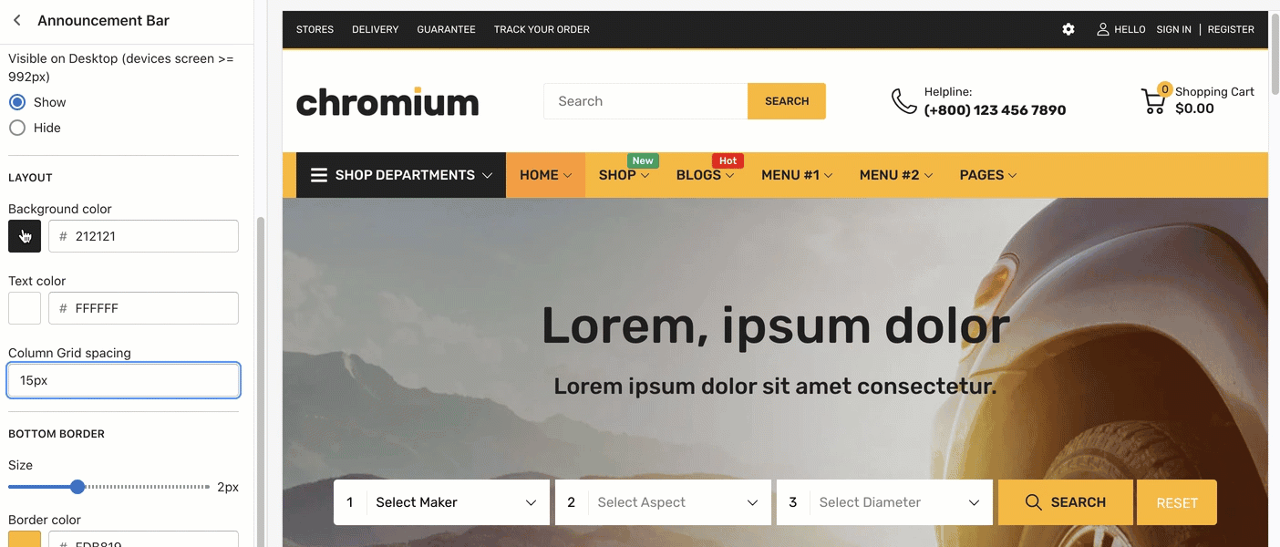Click the helpline number (+800) 123 456 7890
This screenshot has width=1280, height=547.
(995, 110)
